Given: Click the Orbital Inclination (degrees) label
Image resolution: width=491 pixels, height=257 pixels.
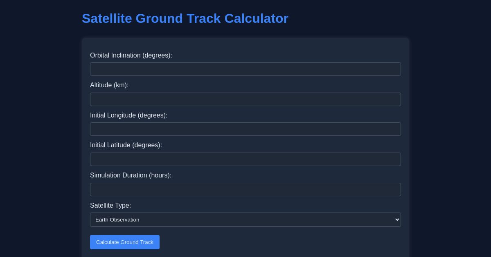Looking at the screenshot, I should [x=131, y=55].
